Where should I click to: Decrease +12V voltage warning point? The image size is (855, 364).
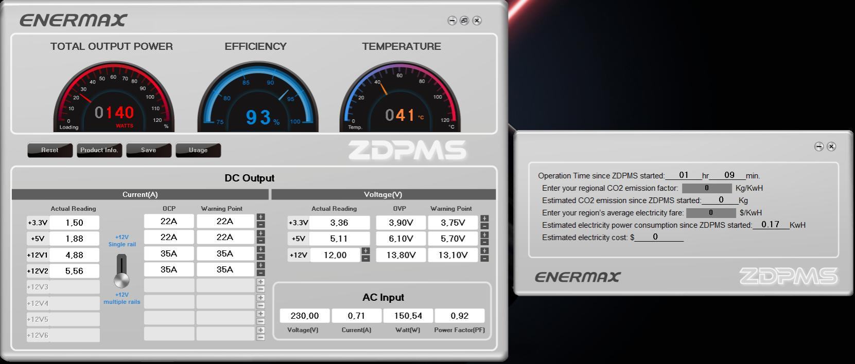pos(484,259)
